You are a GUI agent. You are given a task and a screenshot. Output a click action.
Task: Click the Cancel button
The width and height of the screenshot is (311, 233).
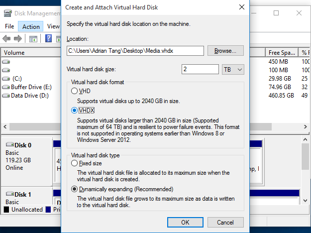point(225,222)
